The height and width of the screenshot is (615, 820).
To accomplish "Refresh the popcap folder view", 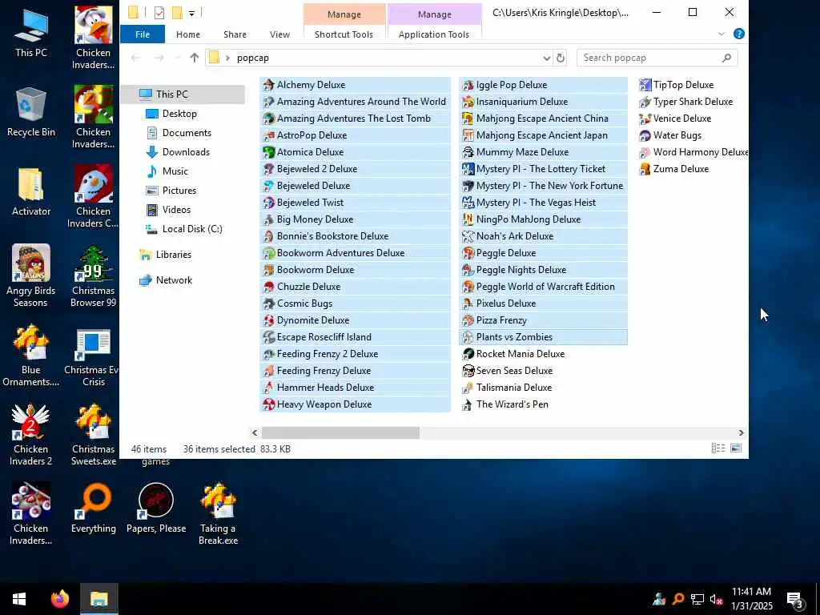I will pos(560,58).
